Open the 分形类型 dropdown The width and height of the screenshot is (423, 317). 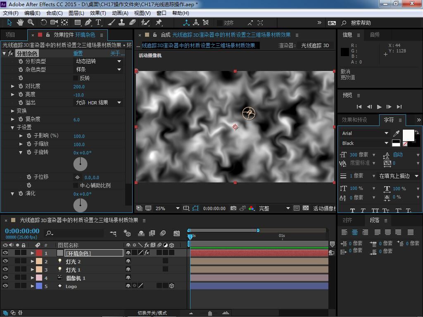[98, 61]
